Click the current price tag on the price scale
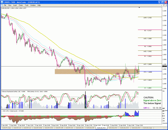 click(165, 66)
